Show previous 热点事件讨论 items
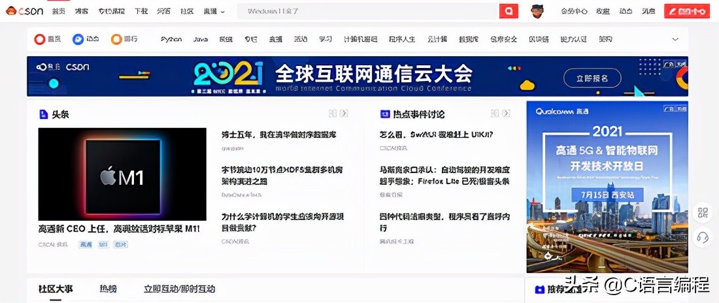Screen dimensions: 719x303 (495, 113)
